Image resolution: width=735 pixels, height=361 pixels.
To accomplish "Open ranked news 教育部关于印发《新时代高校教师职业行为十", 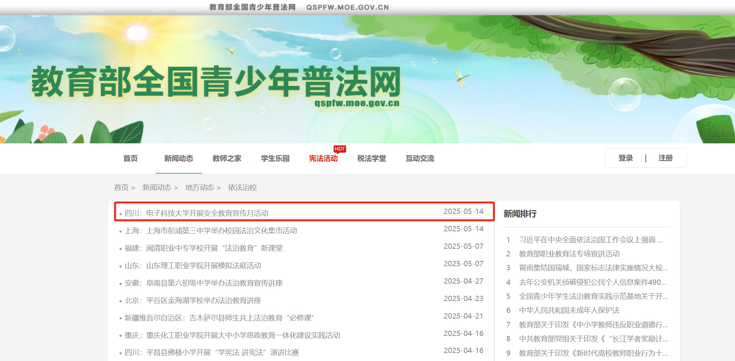I will pos(593,353).
